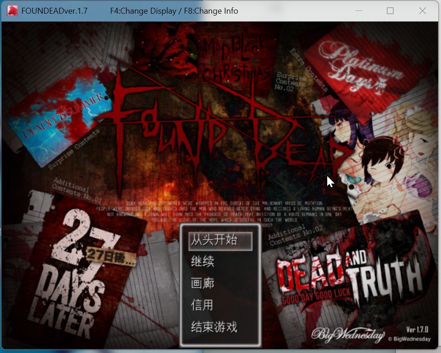The image size is (441, 353).
Task: Select 结束游戏 to quit the game
Action: point(214,327)
